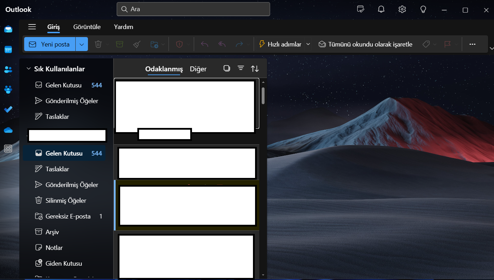Click the Move to folder icon

(154, 44)
